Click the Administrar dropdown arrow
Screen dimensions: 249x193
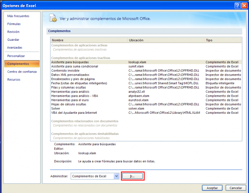point(116,176)
